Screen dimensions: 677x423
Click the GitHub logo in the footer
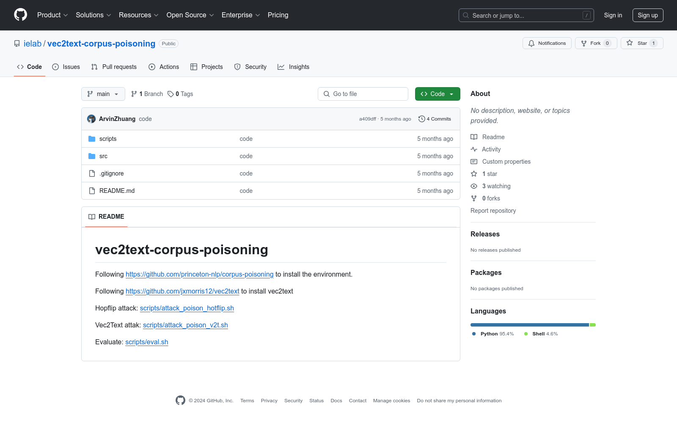click(x=180, y=401)
